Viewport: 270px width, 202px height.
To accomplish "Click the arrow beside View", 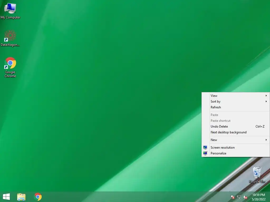I will coord(266,96).
